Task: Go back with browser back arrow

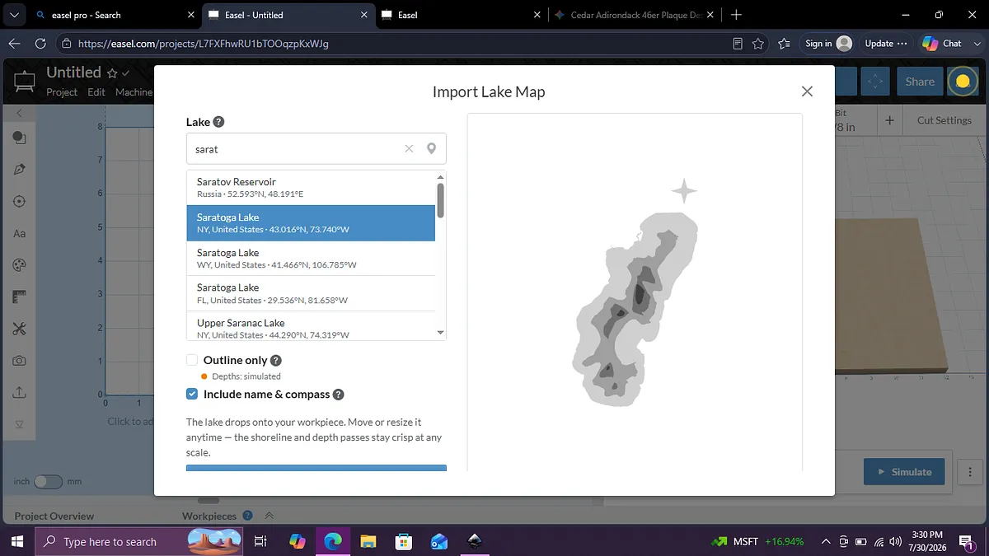Action: point(14,44)
